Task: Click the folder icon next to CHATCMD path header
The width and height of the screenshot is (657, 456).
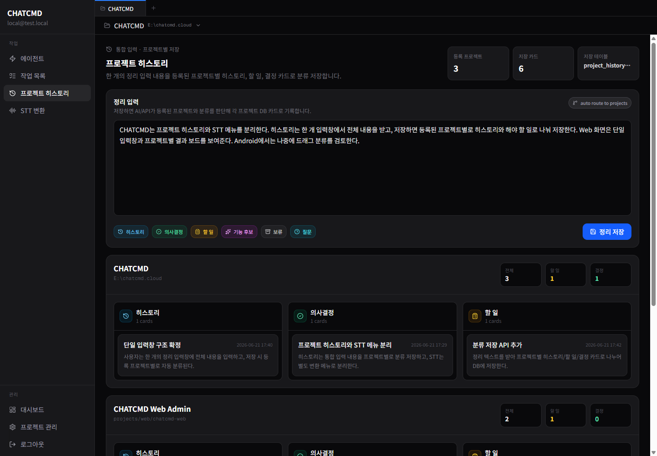Action: tap(107, 26)
